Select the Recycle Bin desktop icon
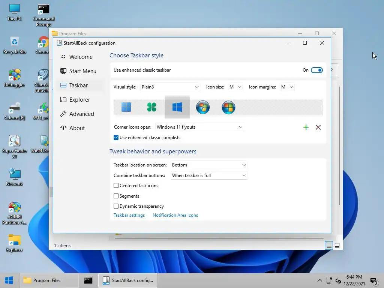384x288 pixels. (15, 45)
